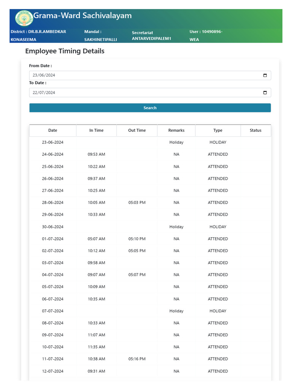The image size is (292, 390).
Task: Select the date cell 01-07-2024
Action: (52, 239)
